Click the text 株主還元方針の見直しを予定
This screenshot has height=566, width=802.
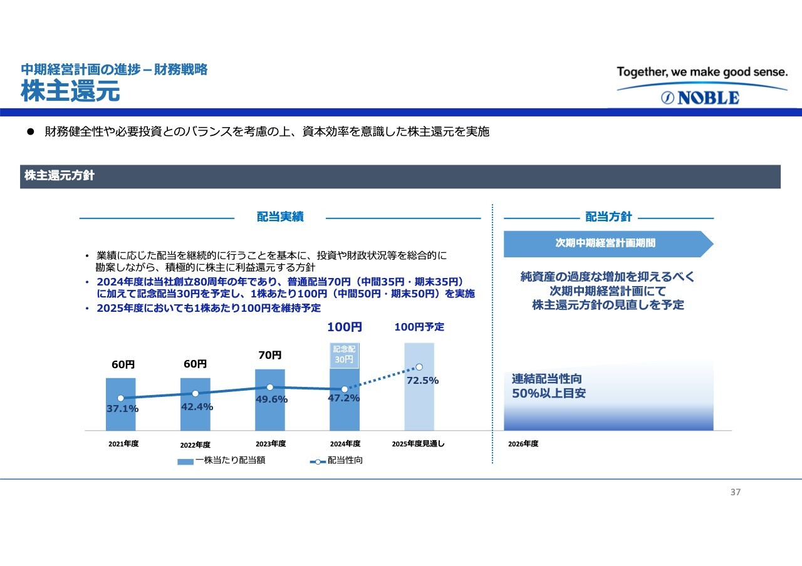[608, 306]
